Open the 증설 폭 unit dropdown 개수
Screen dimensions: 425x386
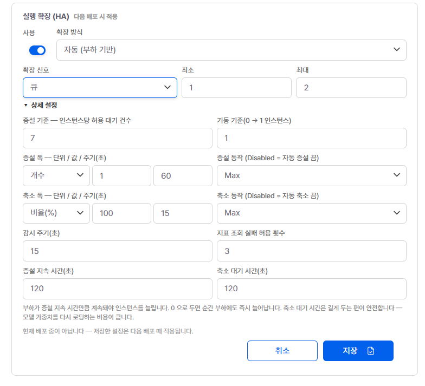click(56, 175)
